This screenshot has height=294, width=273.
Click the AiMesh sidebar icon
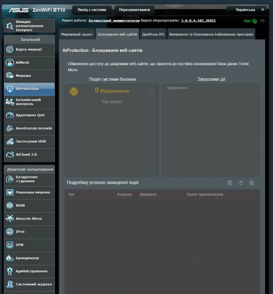click(x=10, y=62)
